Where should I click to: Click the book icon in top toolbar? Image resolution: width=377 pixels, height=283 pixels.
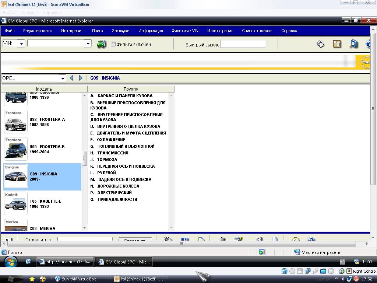(x=321, y=44)
